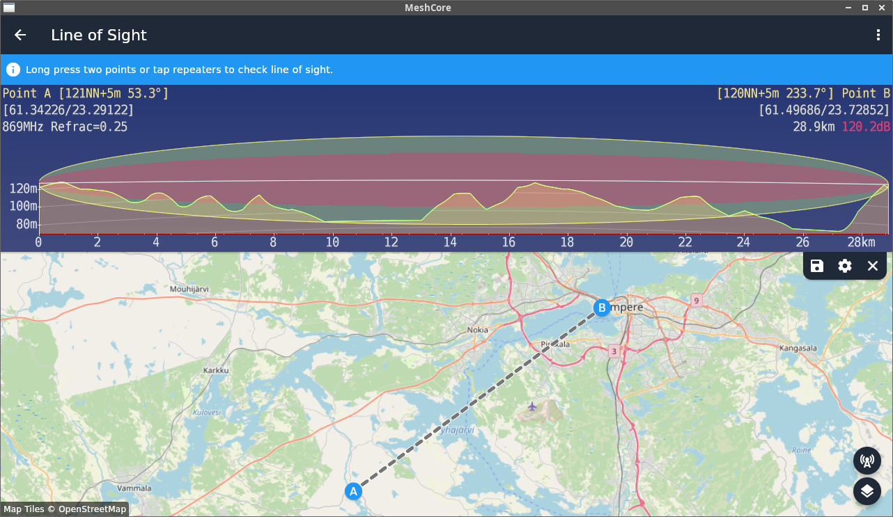The width and height of the screenshot is (893, 517).
Task: Click the 120.2dB path loss value
Action: [866, 127]
